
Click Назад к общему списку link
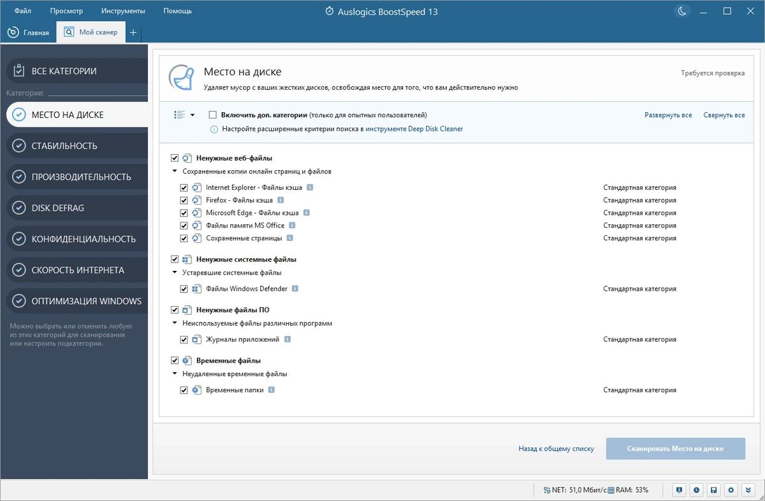coord(556,449)
